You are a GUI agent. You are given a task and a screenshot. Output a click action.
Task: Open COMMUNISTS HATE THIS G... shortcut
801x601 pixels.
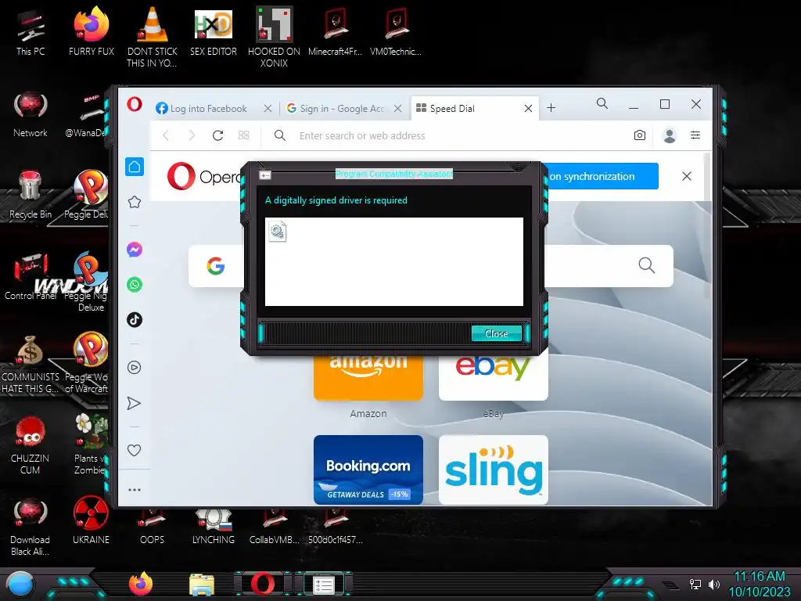31,364
